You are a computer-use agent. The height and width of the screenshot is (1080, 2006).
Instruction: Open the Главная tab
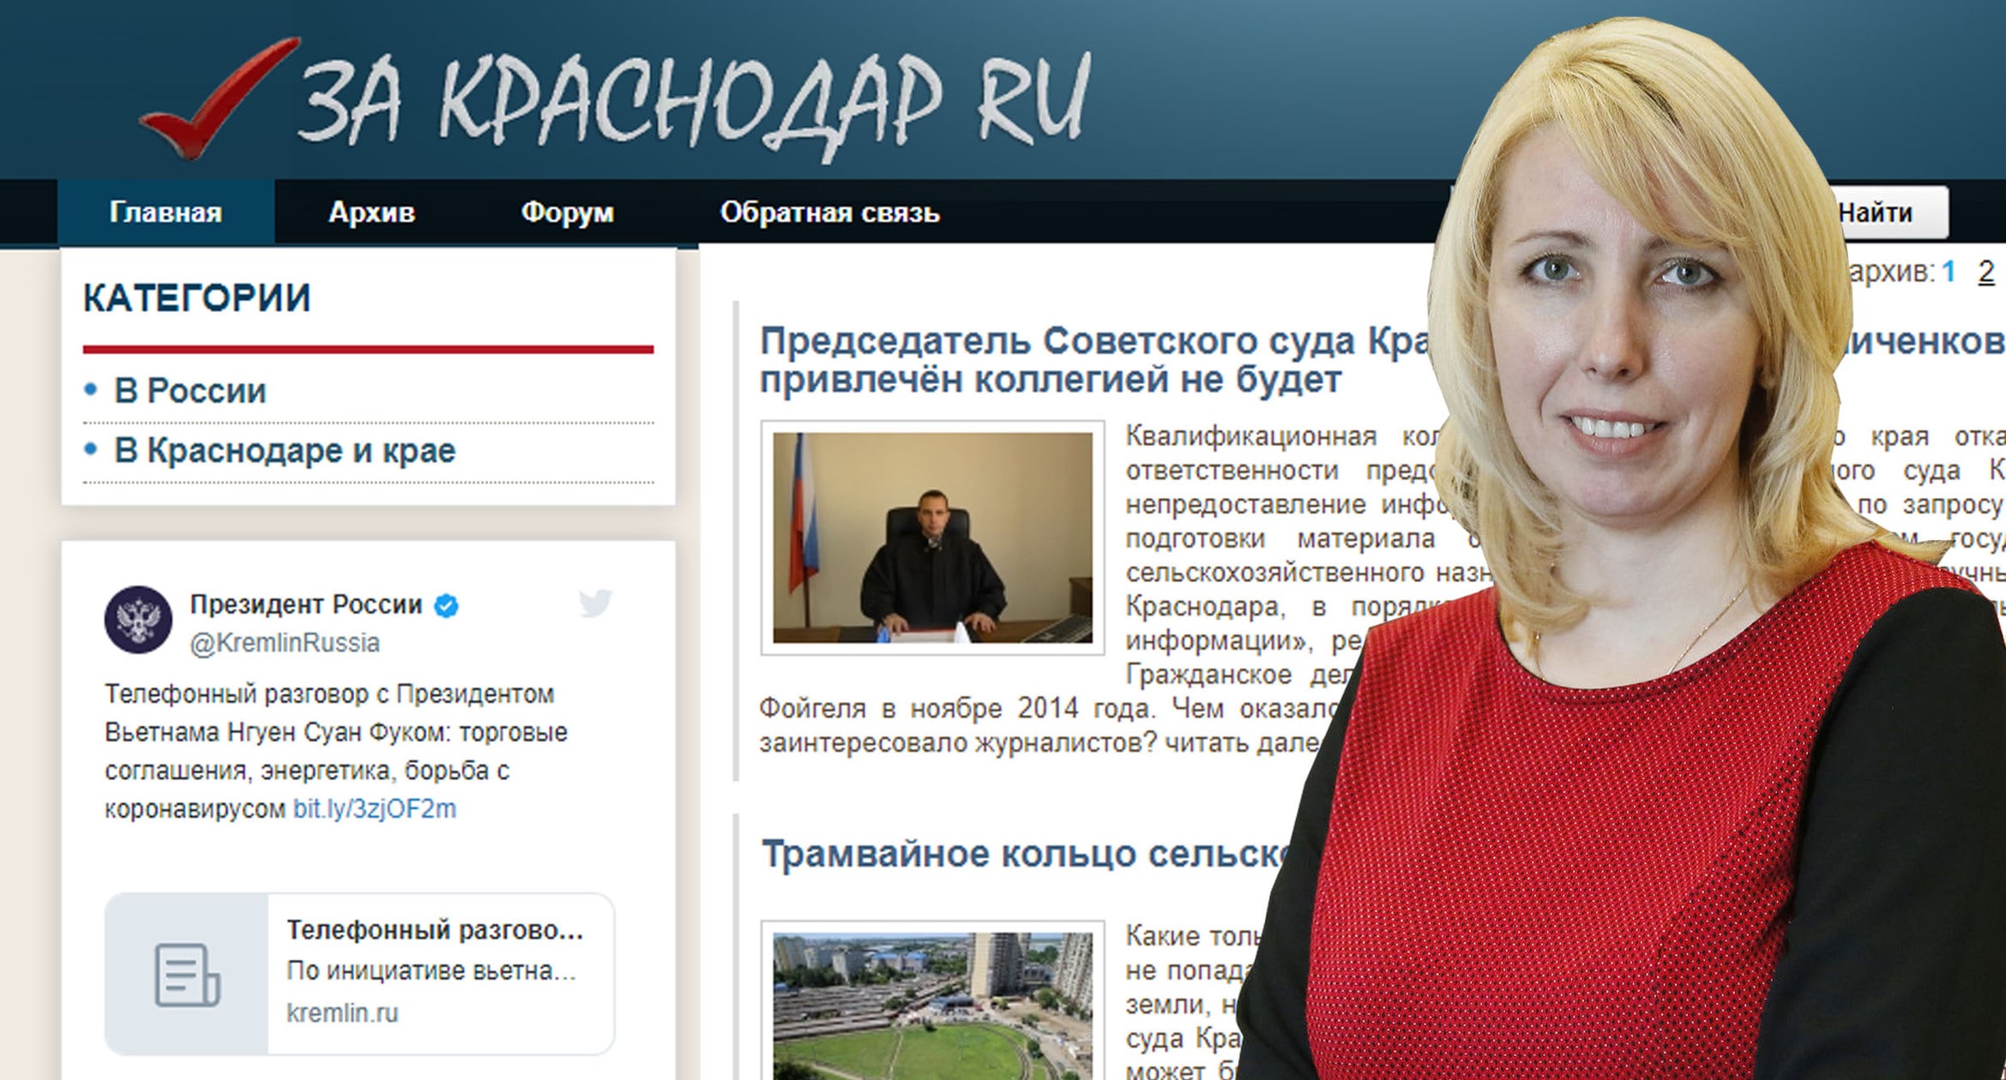[166, 213]
